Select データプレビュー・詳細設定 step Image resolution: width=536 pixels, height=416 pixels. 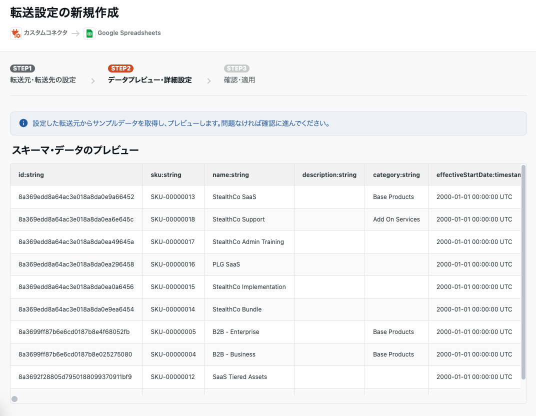(149, 80)
